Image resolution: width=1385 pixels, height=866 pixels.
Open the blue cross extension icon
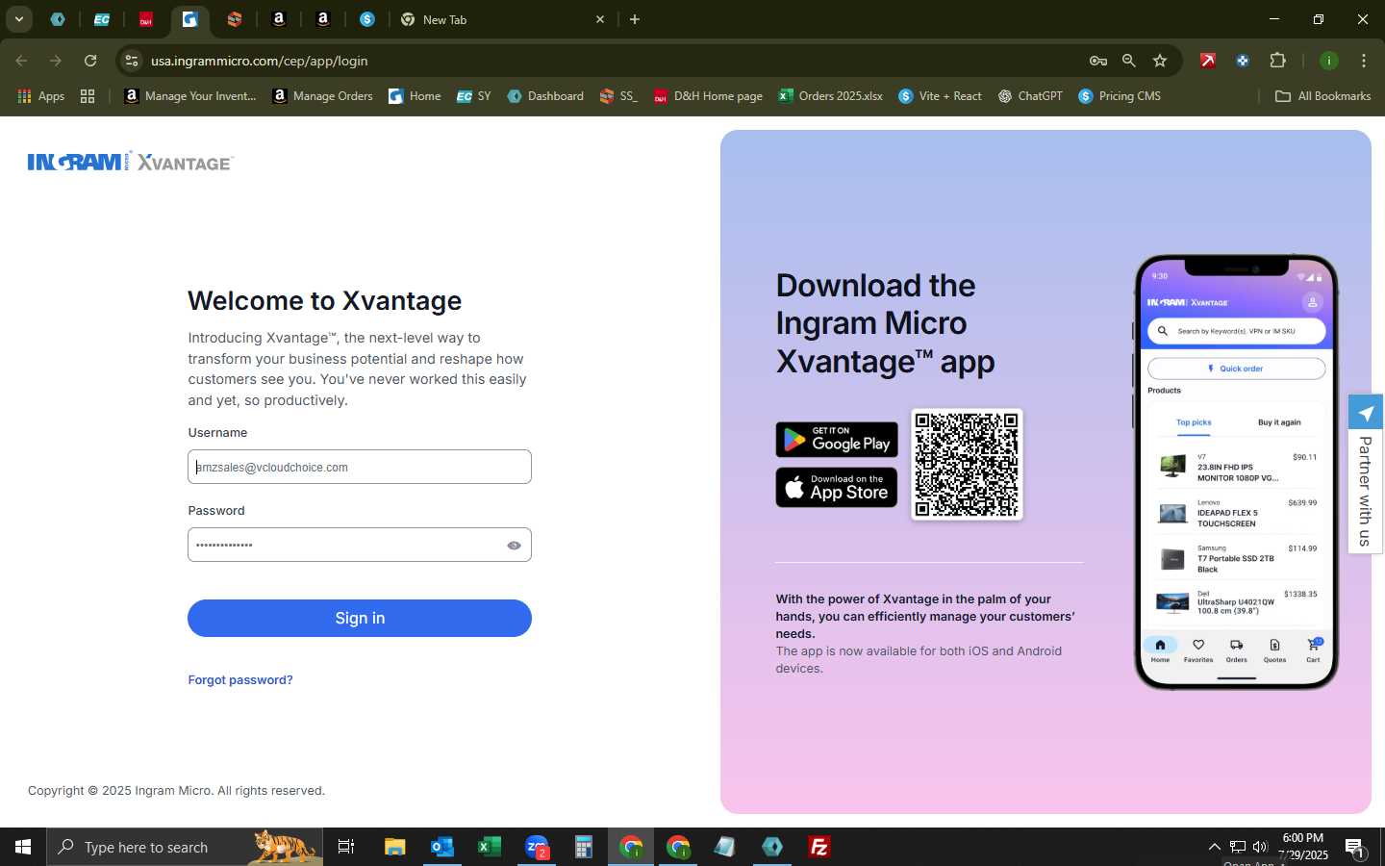click(1243, 61)
